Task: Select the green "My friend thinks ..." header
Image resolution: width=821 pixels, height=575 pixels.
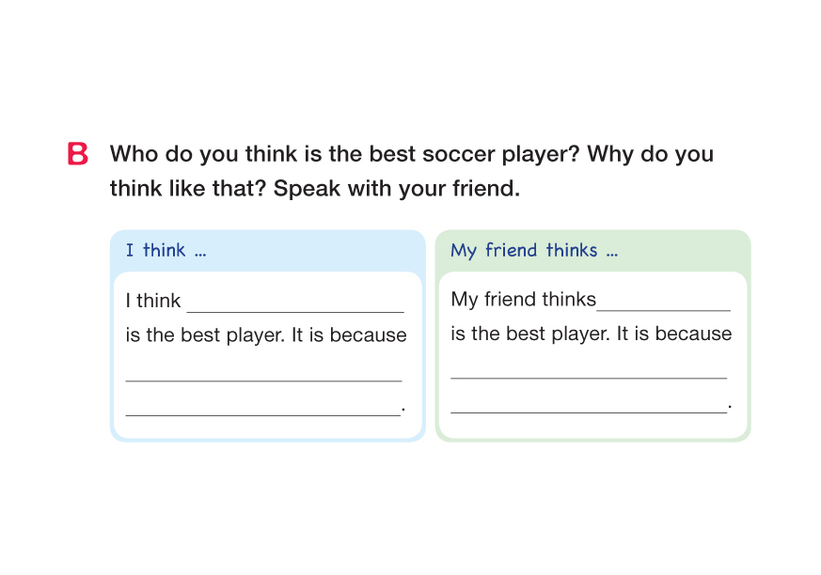Action: tap(533, 251)
